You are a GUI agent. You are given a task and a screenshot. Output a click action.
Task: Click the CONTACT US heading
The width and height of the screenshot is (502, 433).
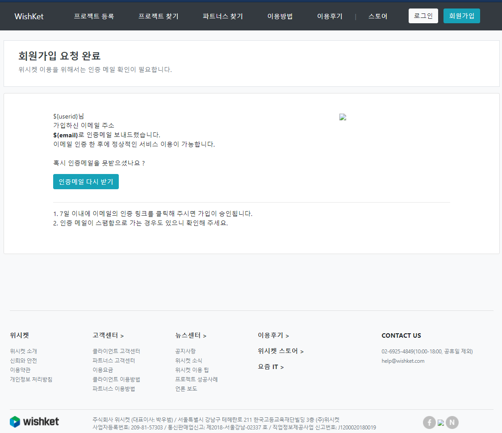click(401, 335)
